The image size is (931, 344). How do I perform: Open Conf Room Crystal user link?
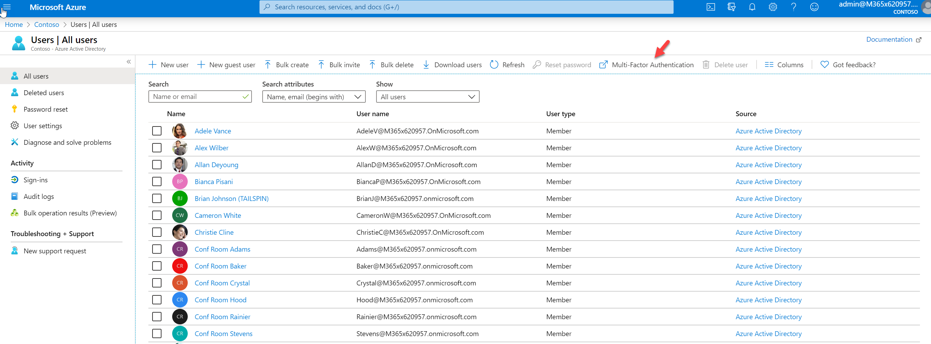tap(222, 283)
